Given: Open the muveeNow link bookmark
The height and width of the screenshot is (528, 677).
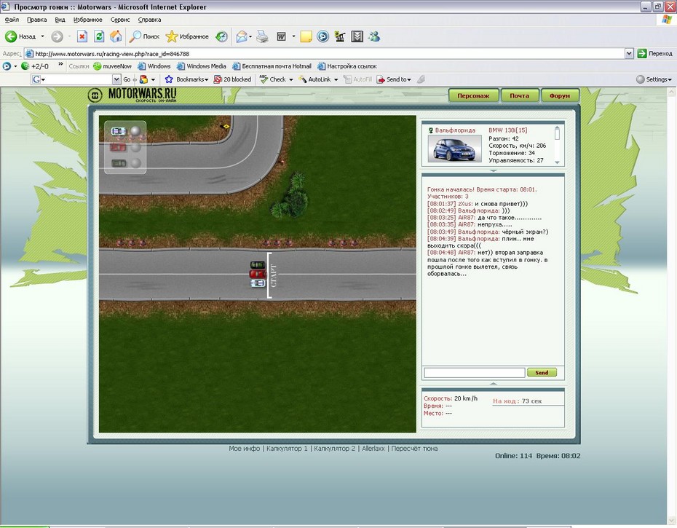Looking at the screenshot, I should pyautogui.click(x=112, y=66).
